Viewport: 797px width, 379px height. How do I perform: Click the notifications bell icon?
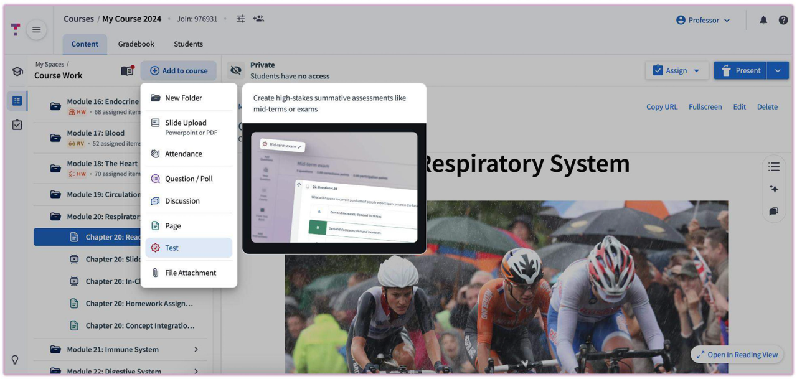[763, 21]
